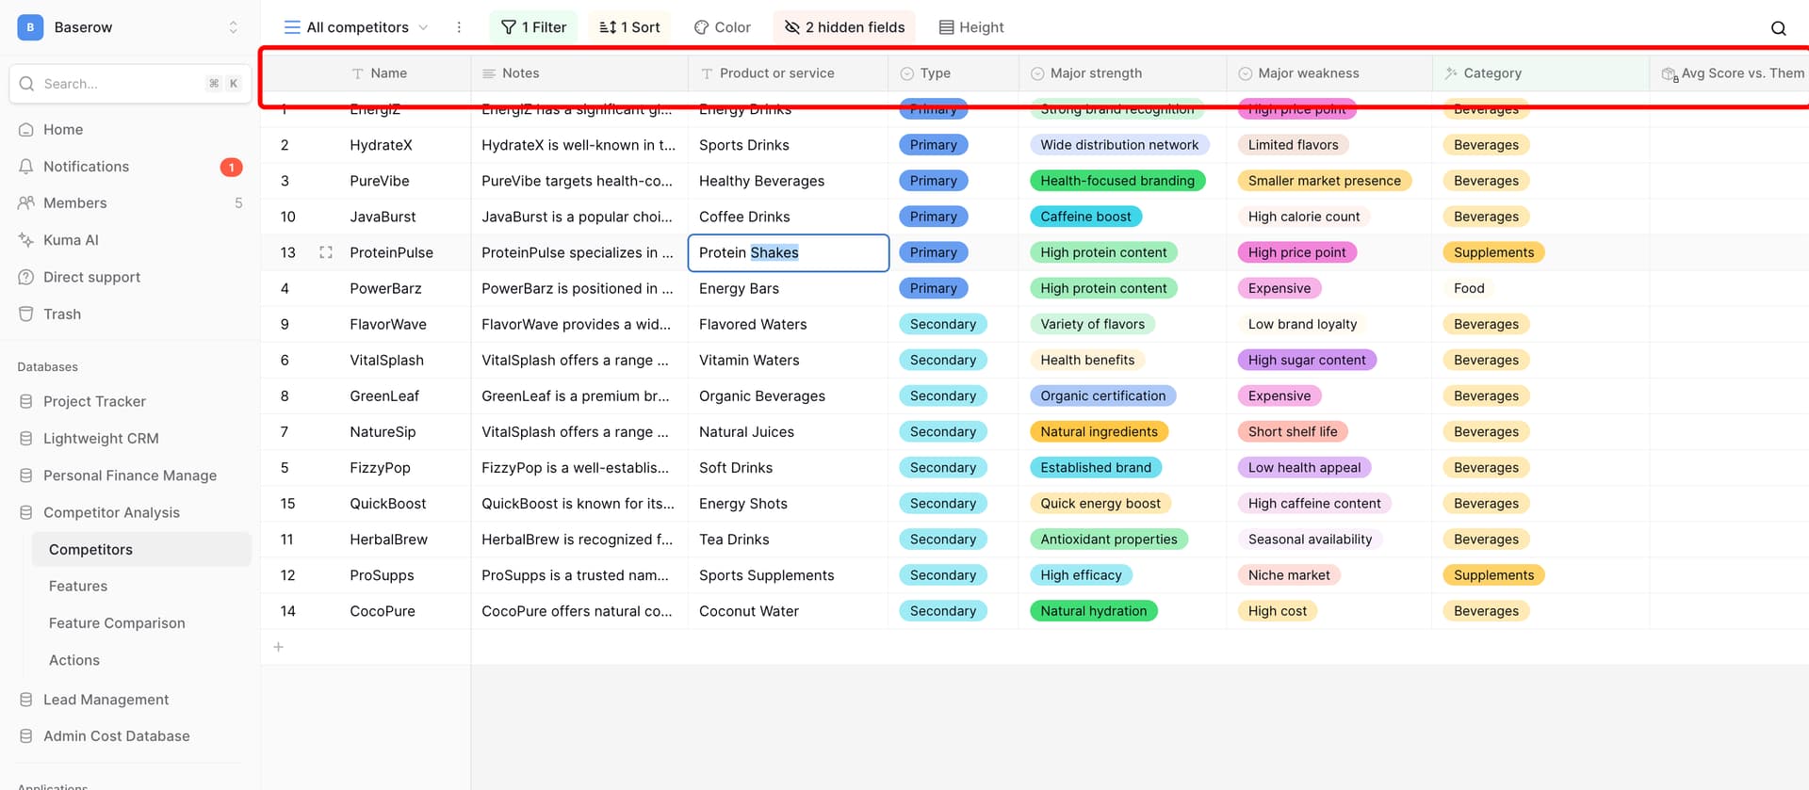This screenshot has width=1809, height=790.
Task: Open the 1 Filter panel
Action: 533,27
